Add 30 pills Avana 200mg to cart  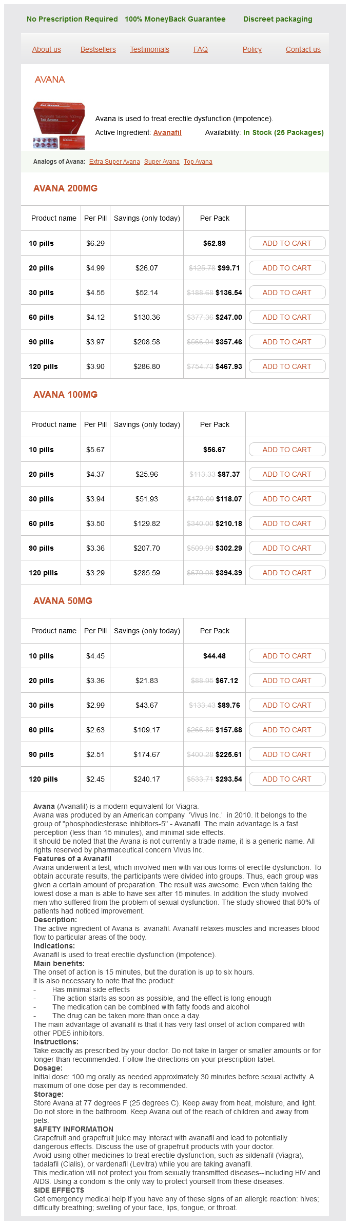point(287,293)
